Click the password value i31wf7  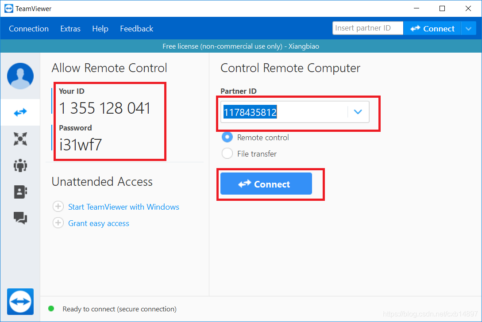point(81,144)
